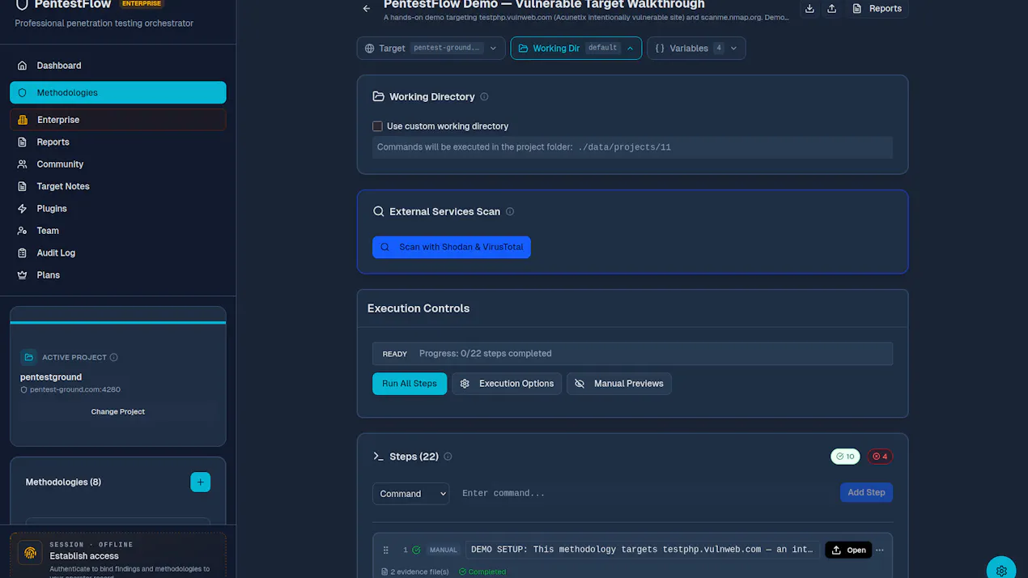The height and width of the screenshot is (578, 1028).
Task: Click the green check status icon of step 1
Action: pos(416,550)
